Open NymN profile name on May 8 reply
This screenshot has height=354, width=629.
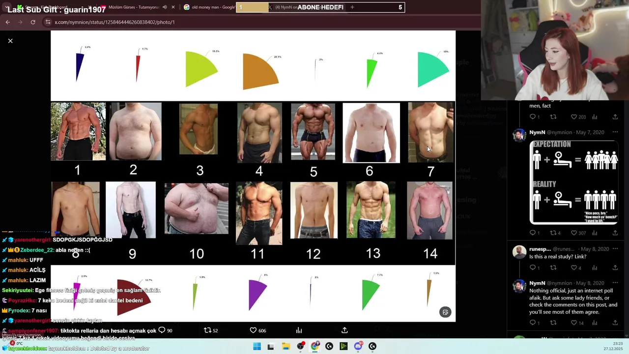(537, 283)
